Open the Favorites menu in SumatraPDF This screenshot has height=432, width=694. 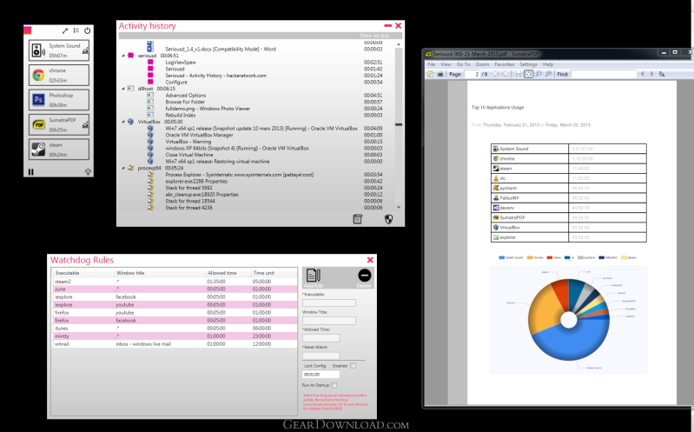[x=504, y=64]
